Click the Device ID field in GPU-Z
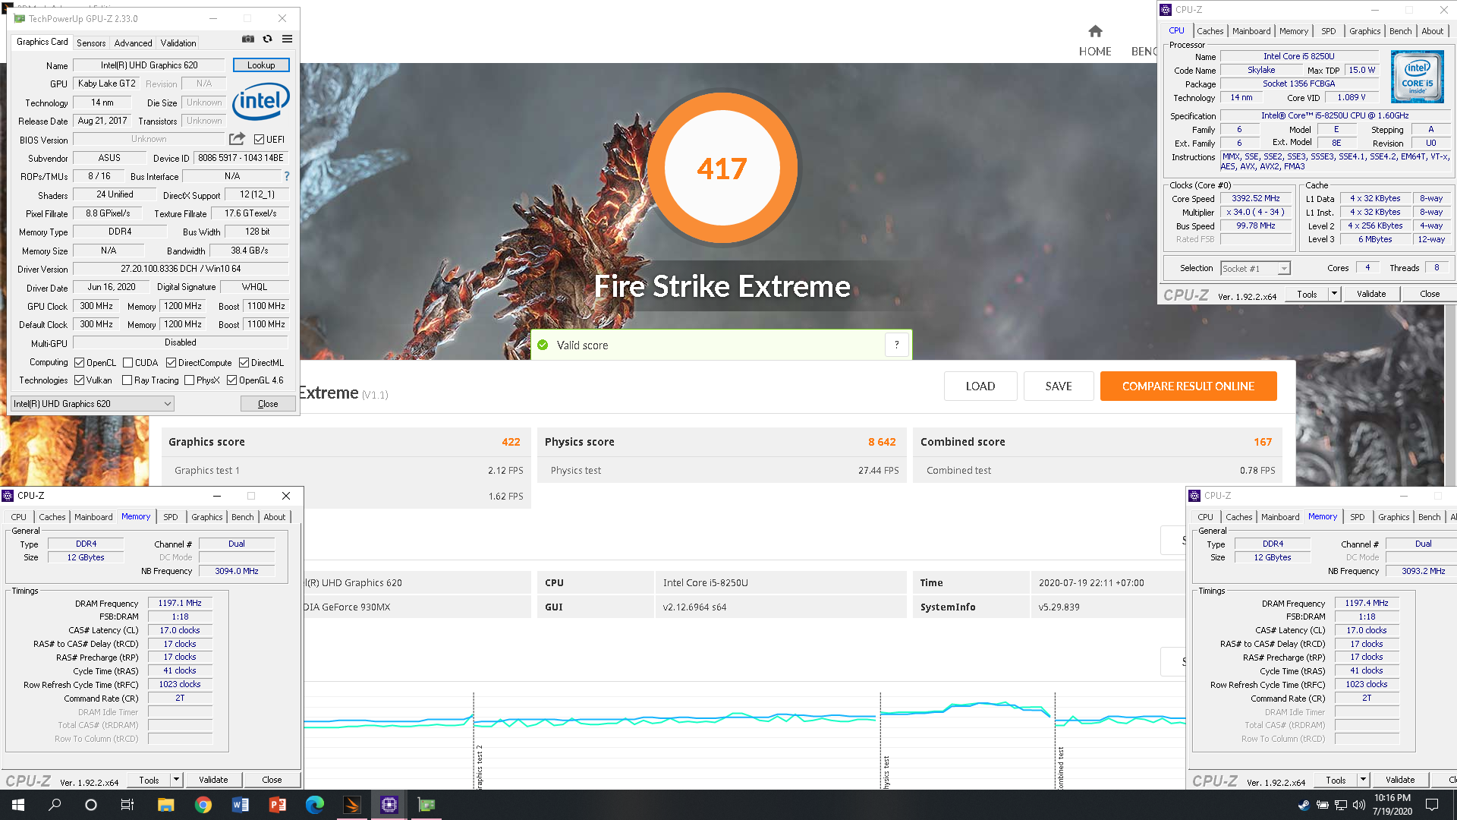This screenshot has height=820, width=1457. pyautogui.click(x=241, y=158)
